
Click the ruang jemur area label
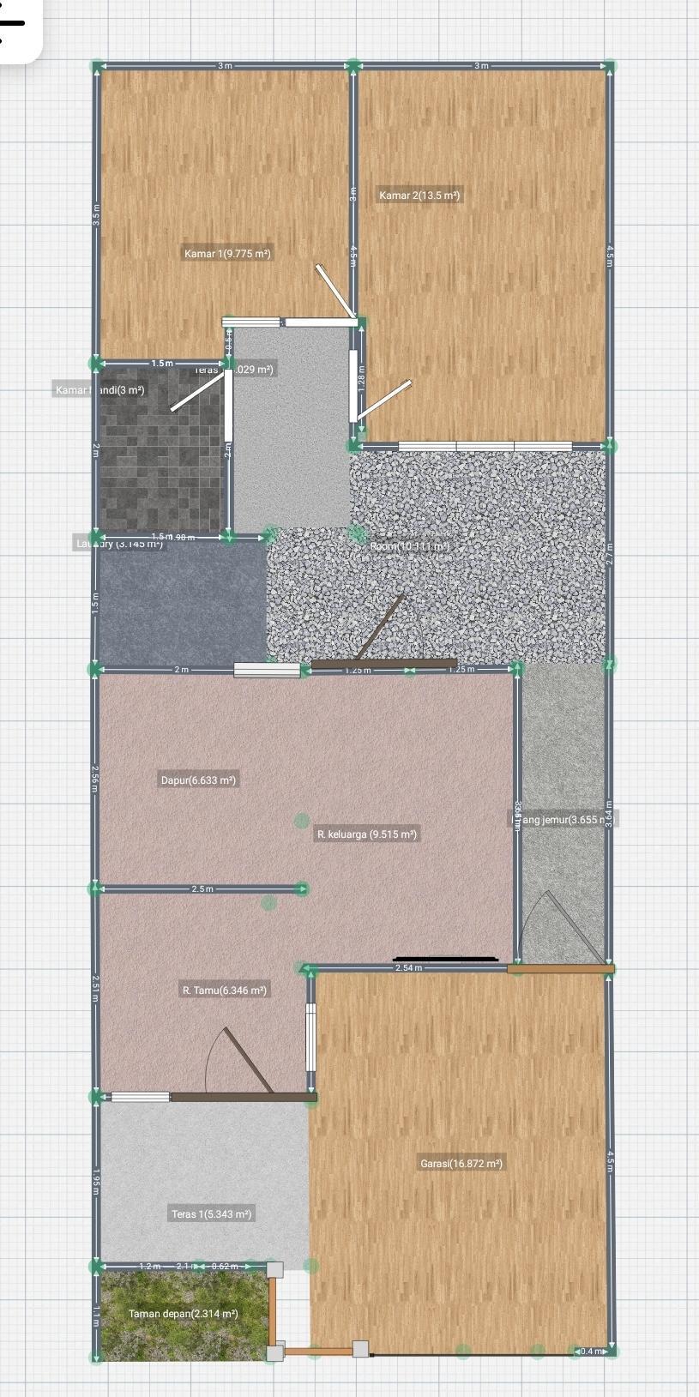coord(566,820)
